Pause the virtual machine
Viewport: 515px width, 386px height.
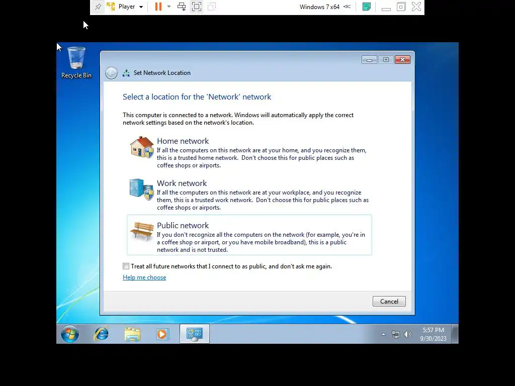click(x=158, y=7)
